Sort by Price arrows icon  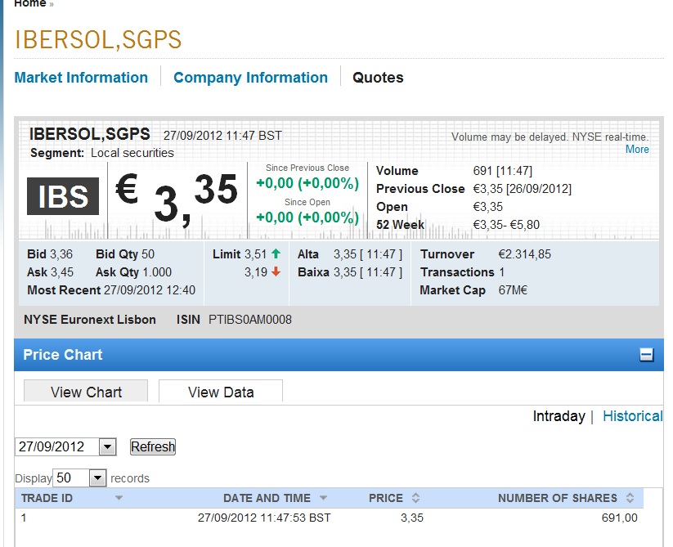415,498
